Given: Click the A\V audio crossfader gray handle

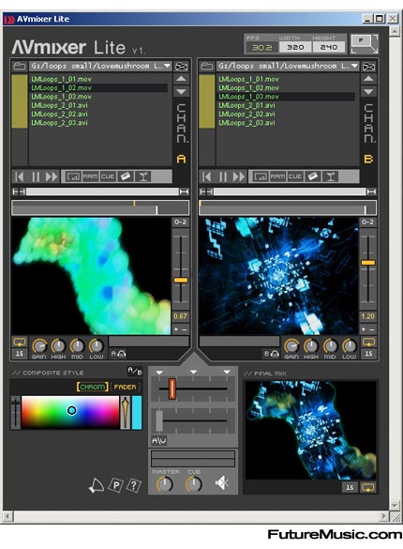Looking at the screenshot, I should point(159,420).
